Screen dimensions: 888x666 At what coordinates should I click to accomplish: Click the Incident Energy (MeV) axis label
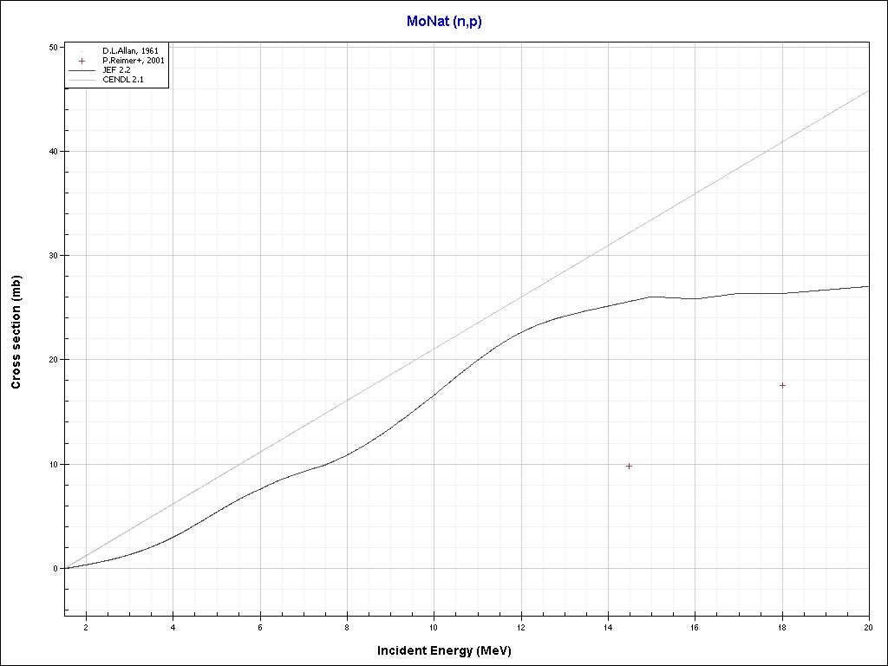point(450,650)
